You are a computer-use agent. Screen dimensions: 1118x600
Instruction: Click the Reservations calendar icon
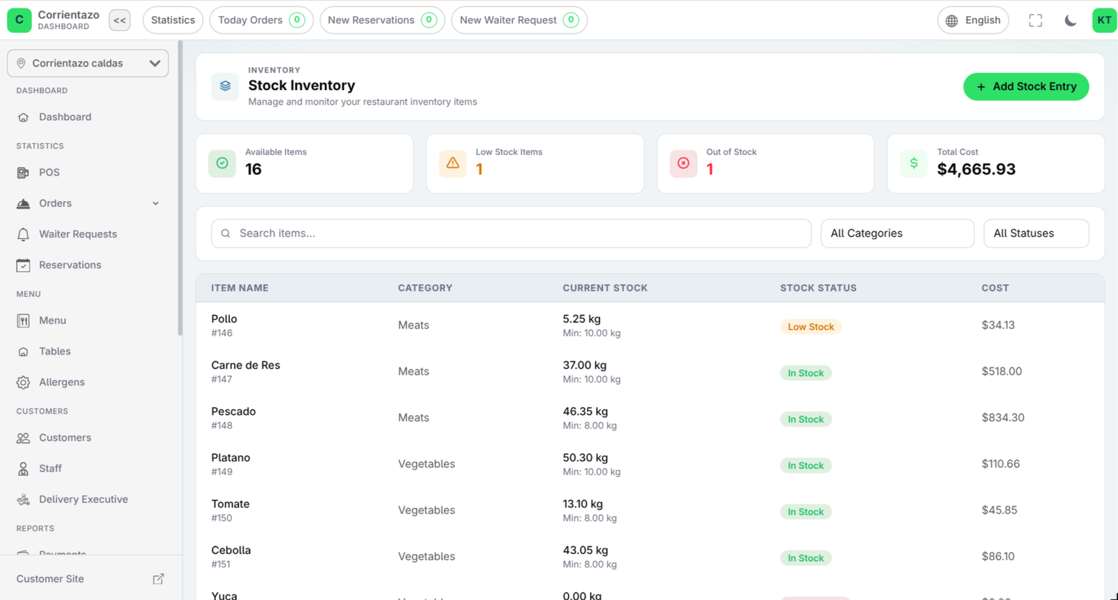tap(23, 265)
